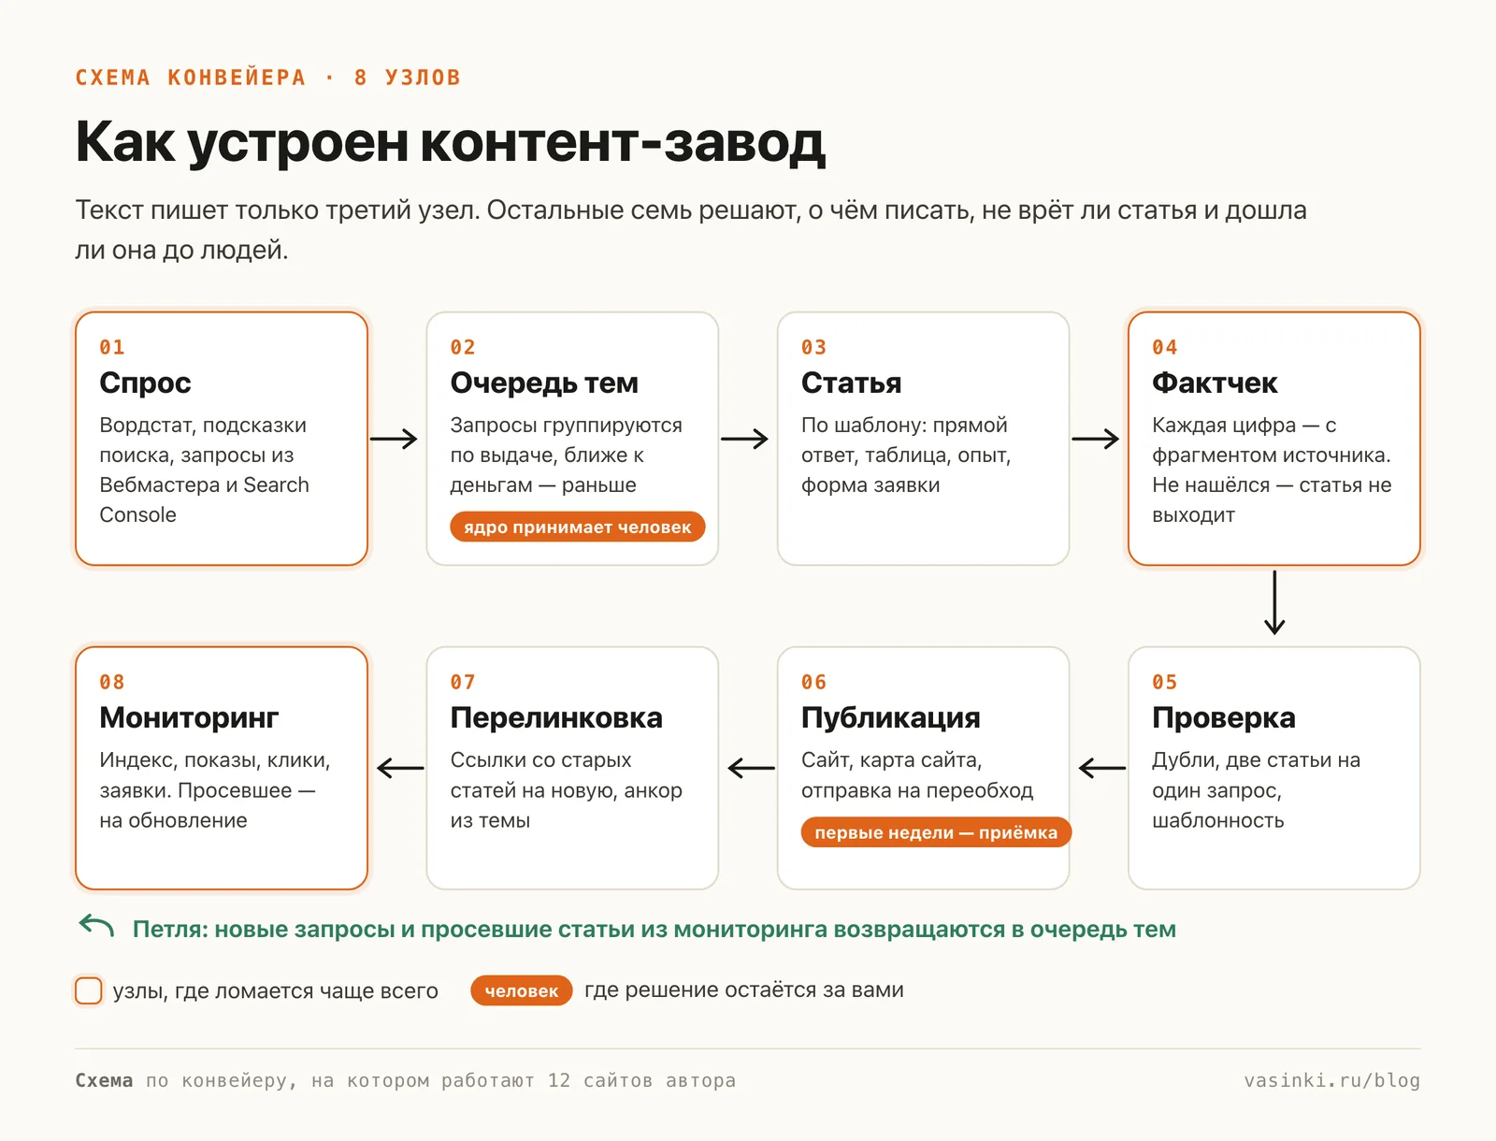Select the «ядро принимает человек» badge
Viewport: 1496px width, 1141px height.
578,527
